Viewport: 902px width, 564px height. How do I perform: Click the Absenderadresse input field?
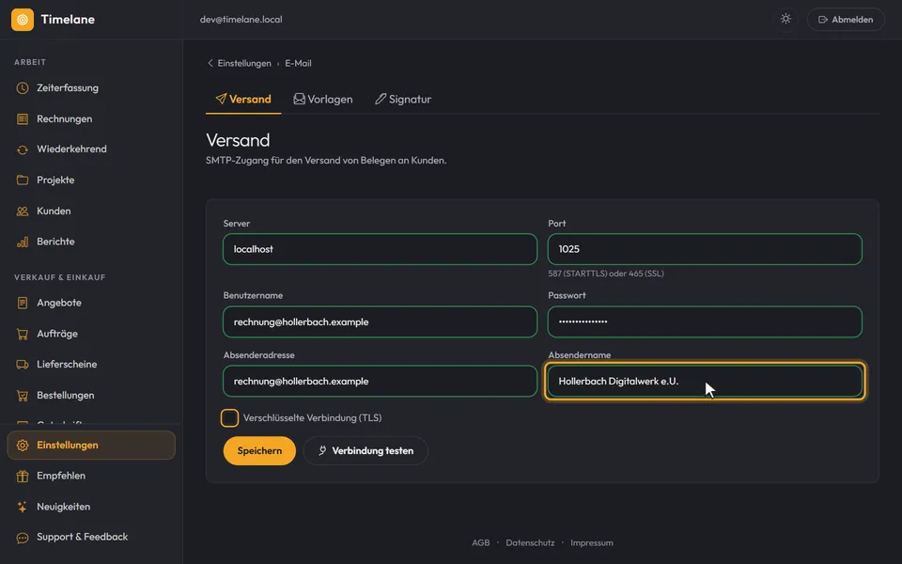(x=381, y=381)
